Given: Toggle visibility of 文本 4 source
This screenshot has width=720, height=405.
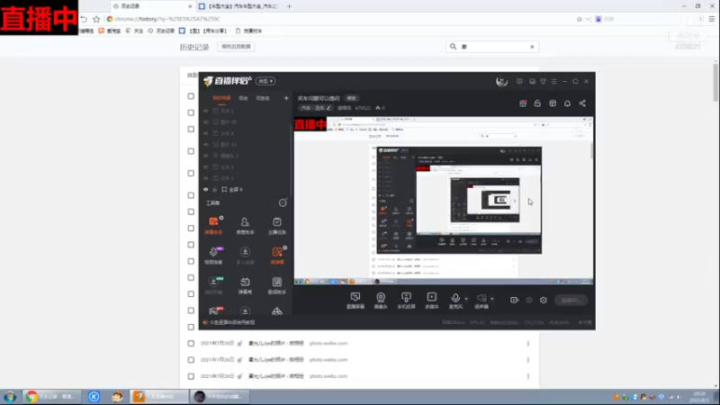Looking at the screenshot, I should (206, 133).
